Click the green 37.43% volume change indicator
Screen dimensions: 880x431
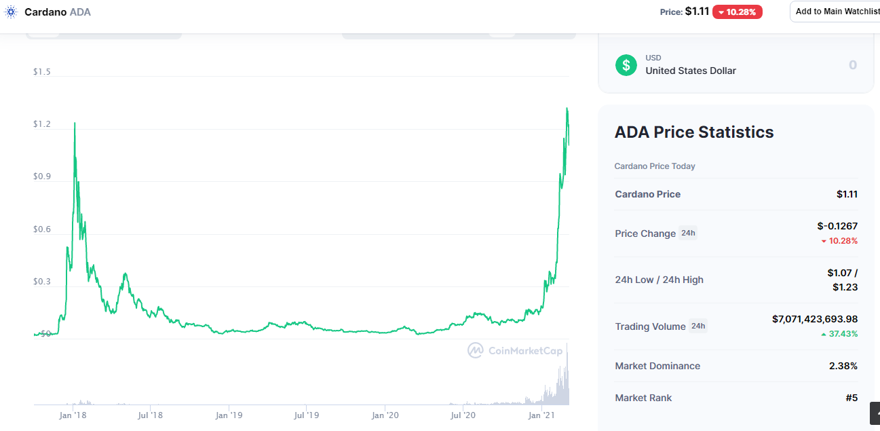click(x=839, y=334)
